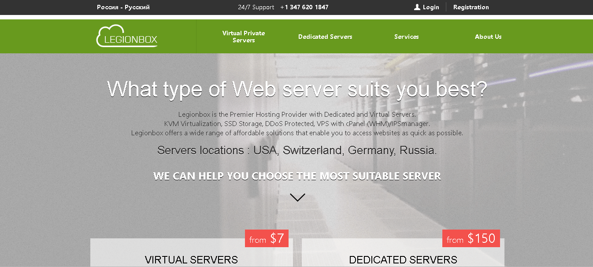Click the user icon beside Login

(x=417, y=7)
